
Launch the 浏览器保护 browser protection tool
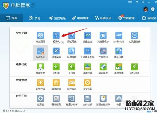coord(103,35)
